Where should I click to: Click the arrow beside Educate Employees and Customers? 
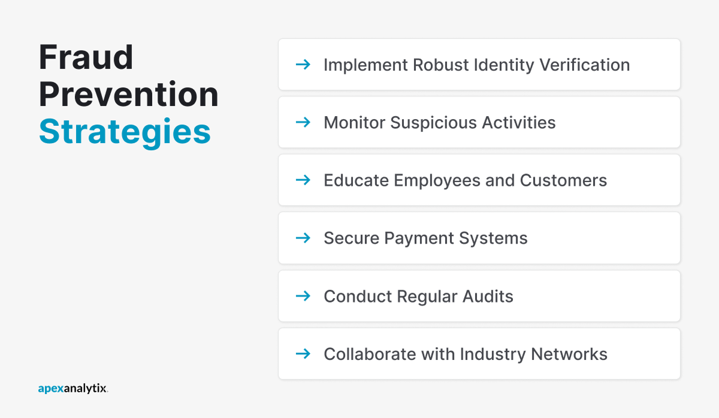click(304, 180)
